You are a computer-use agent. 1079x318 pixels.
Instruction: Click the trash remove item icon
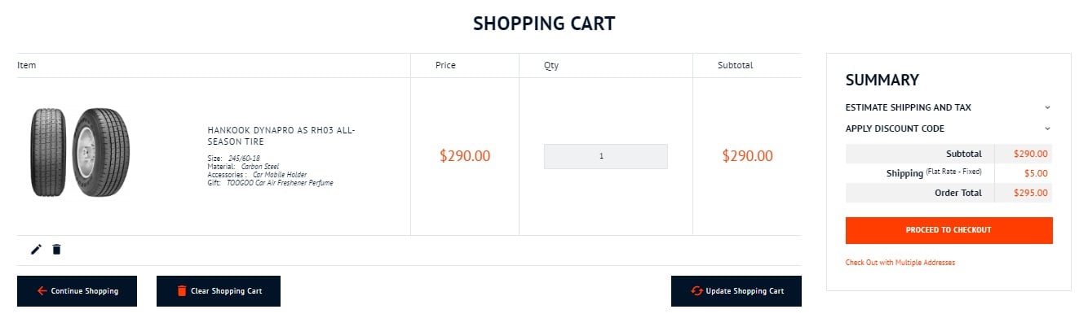point(56,250)
